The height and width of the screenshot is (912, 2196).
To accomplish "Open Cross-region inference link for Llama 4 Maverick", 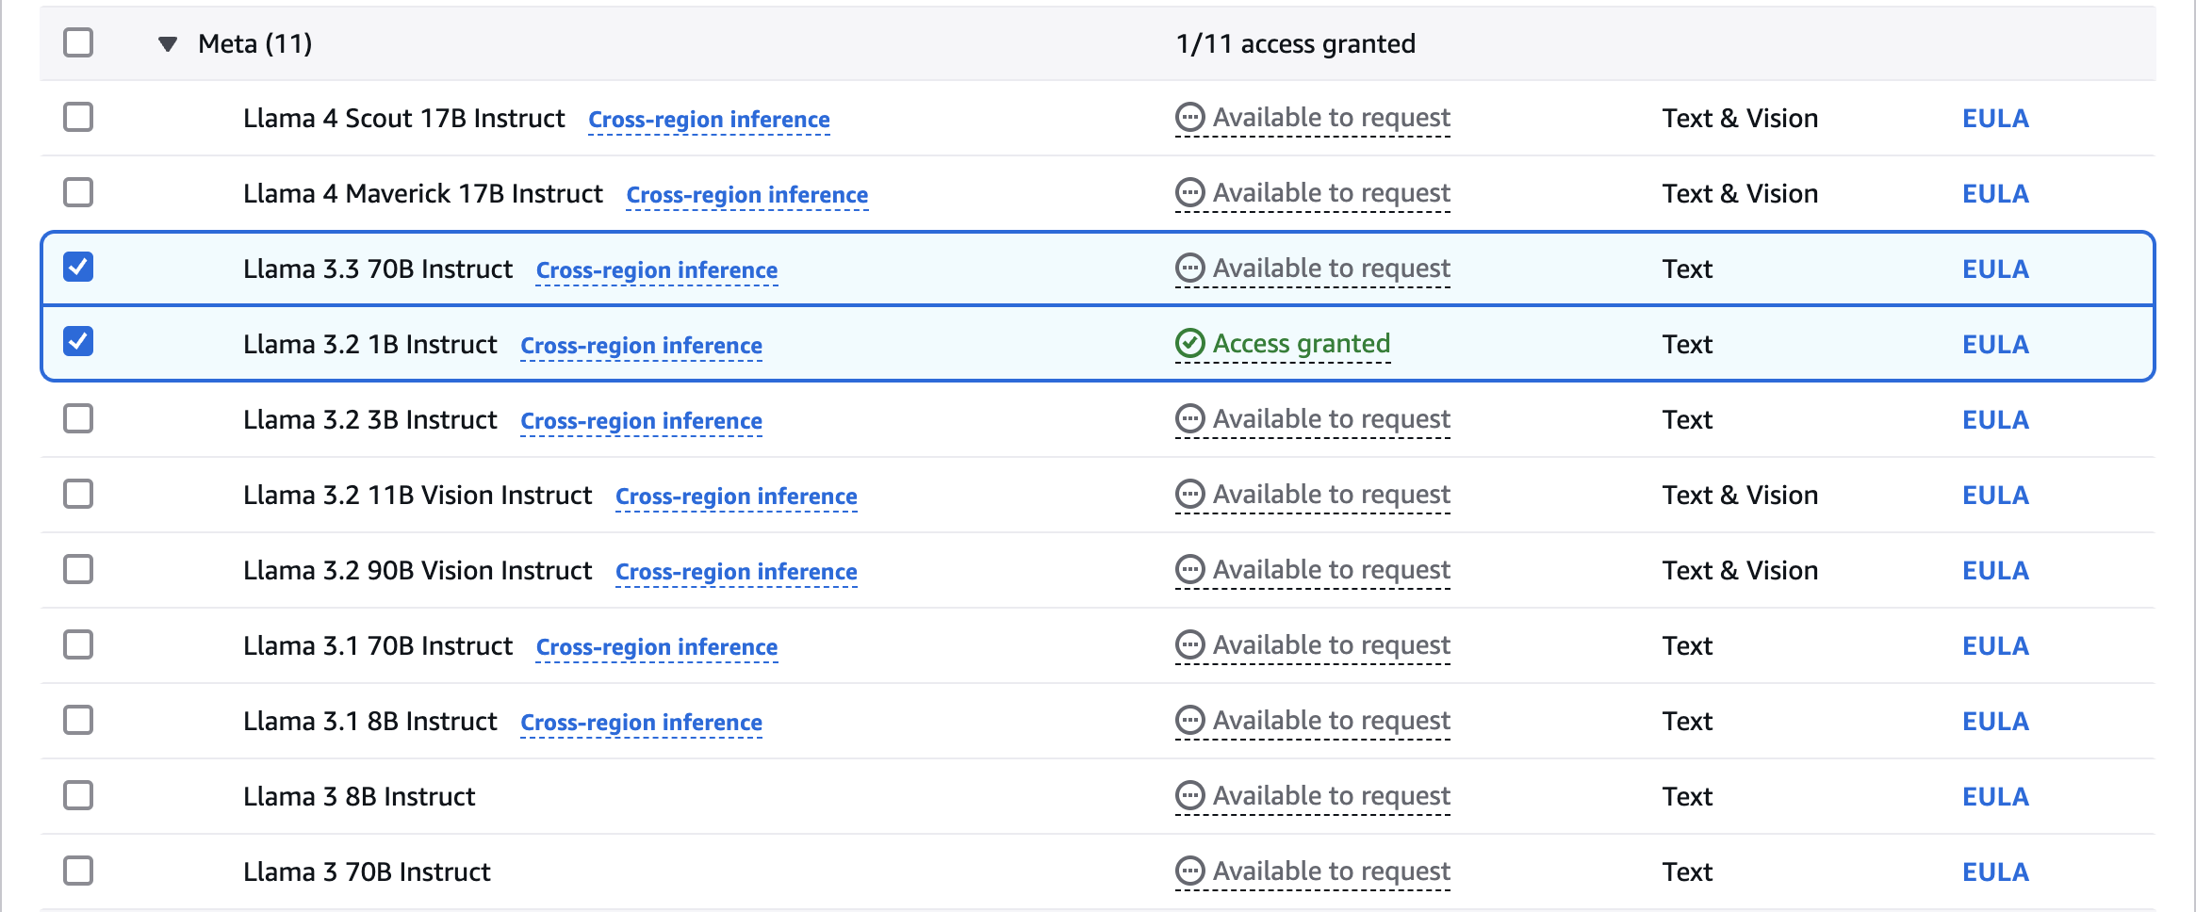I will point(747,195).
